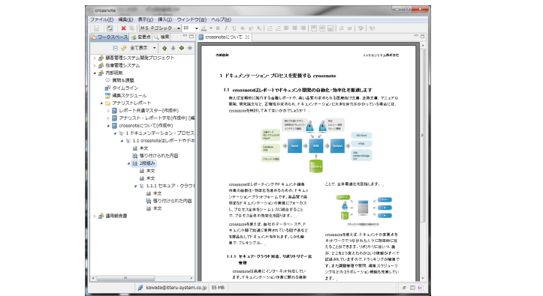
Task: Toggle italic formatting
Action: [x=226, y=28]
